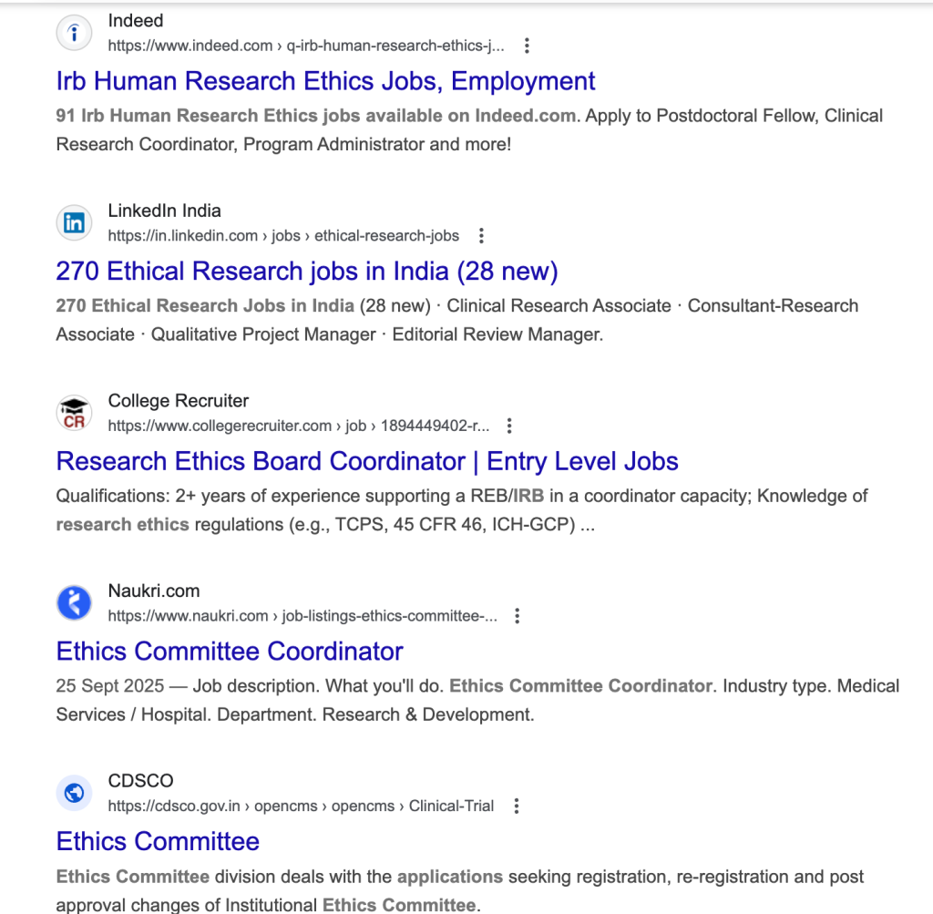Click the College Recruiter favicon
Screen dimensions: 933x914
click(75, 414)
